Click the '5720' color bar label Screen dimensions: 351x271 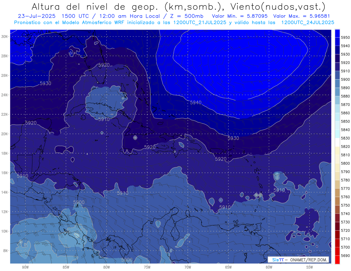[x=345, y=230]
